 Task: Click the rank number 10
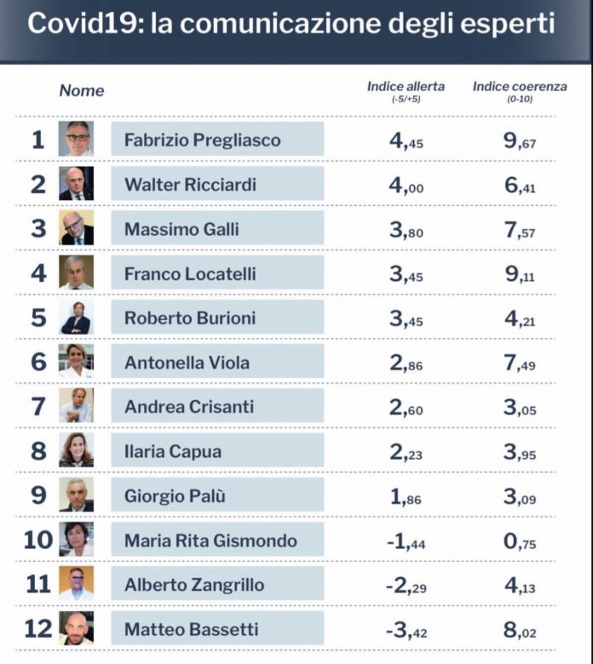coord(38,540)
